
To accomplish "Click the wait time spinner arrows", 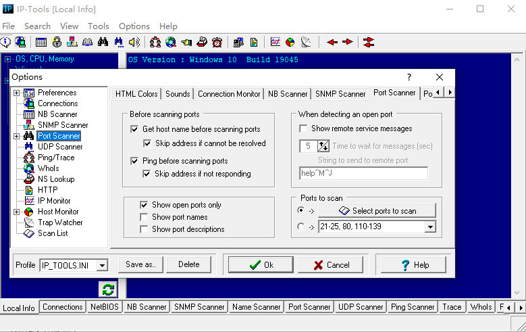I will (x=323, y=146).
